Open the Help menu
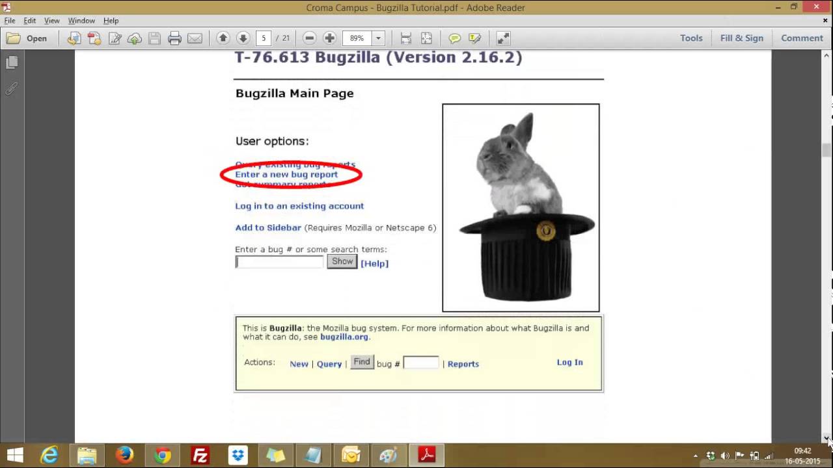833x468 pixels. click(111, 21)
